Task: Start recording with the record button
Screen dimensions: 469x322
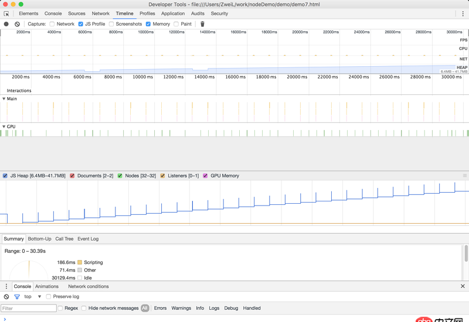Action: point(6,24)
